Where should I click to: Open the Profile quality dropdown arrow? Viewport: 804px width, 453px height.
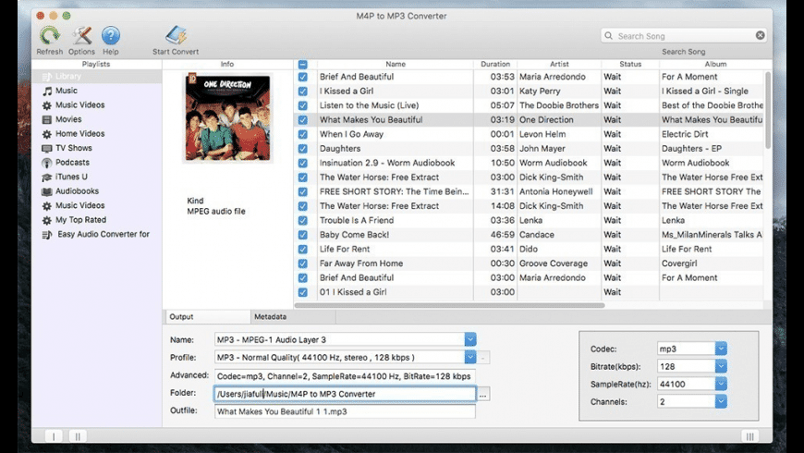pos(470,357)
